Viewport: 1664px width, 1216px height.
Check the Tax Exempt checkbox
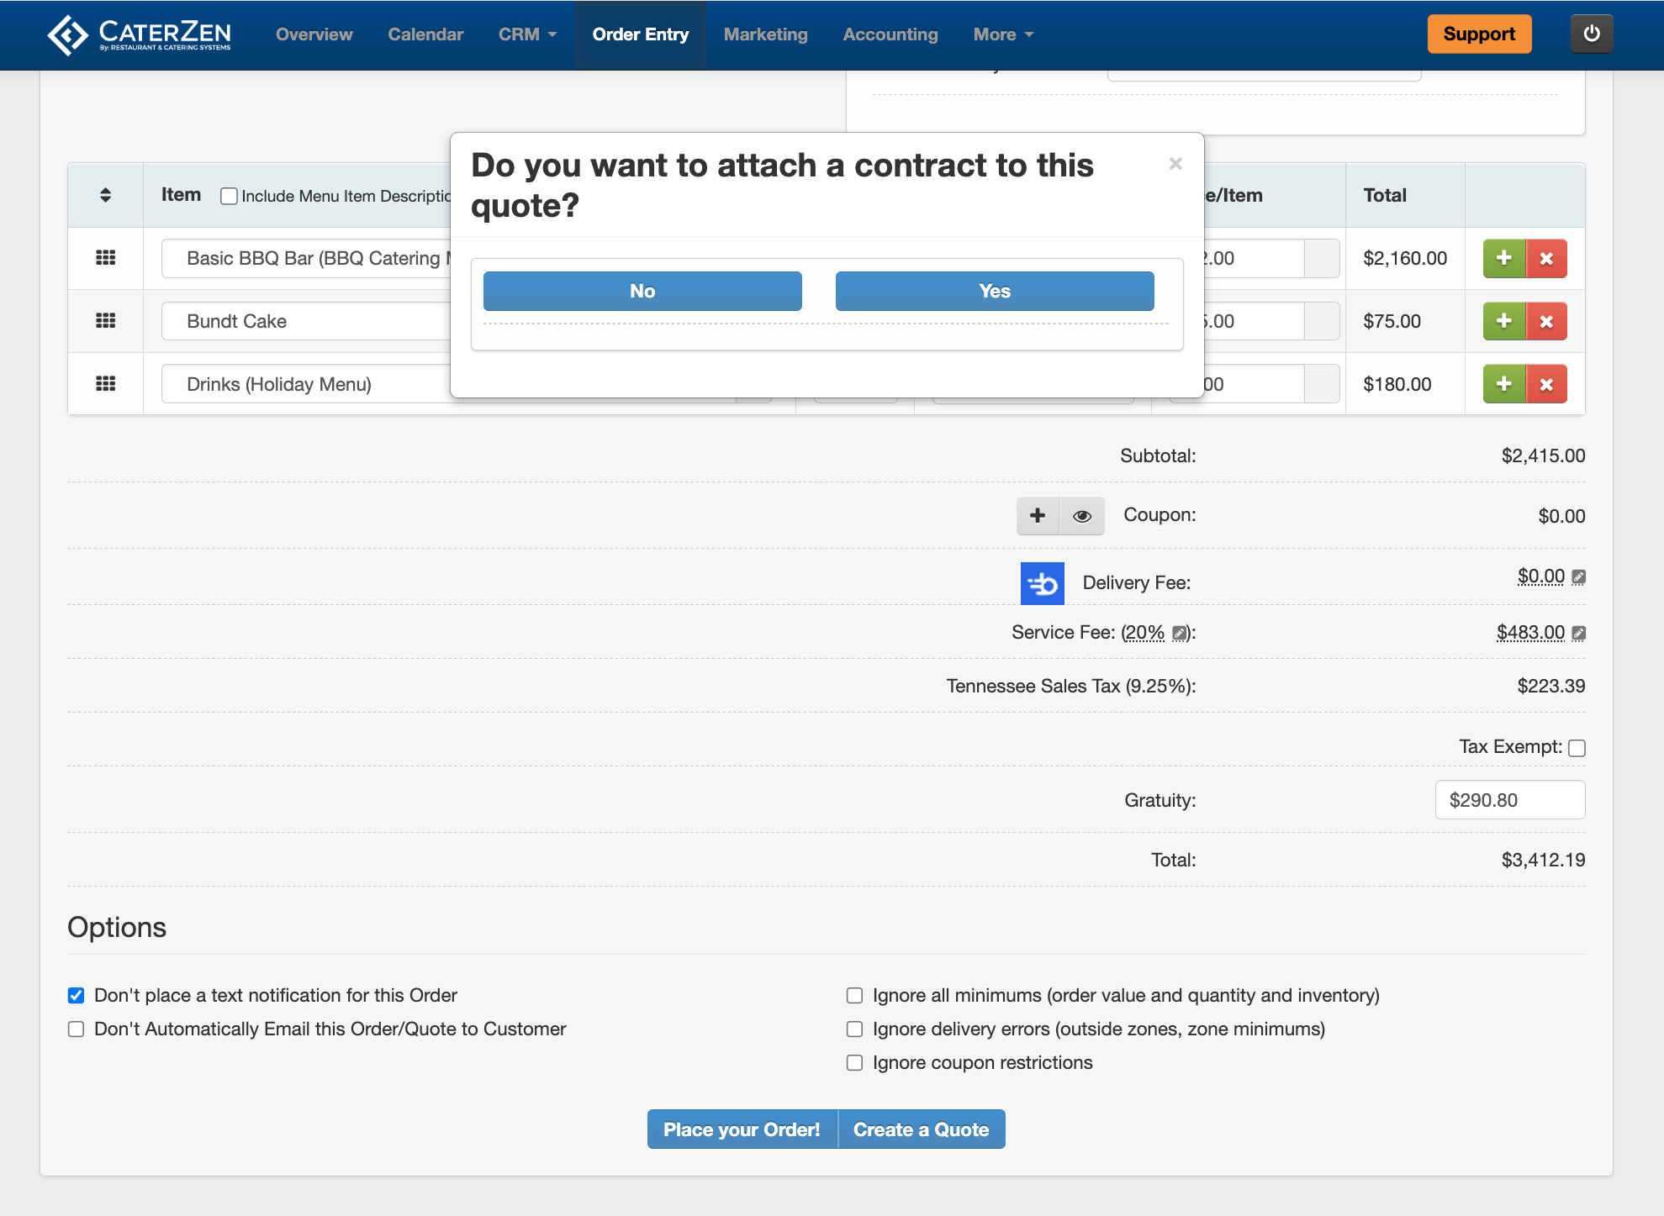click(x=1577, y=748)
